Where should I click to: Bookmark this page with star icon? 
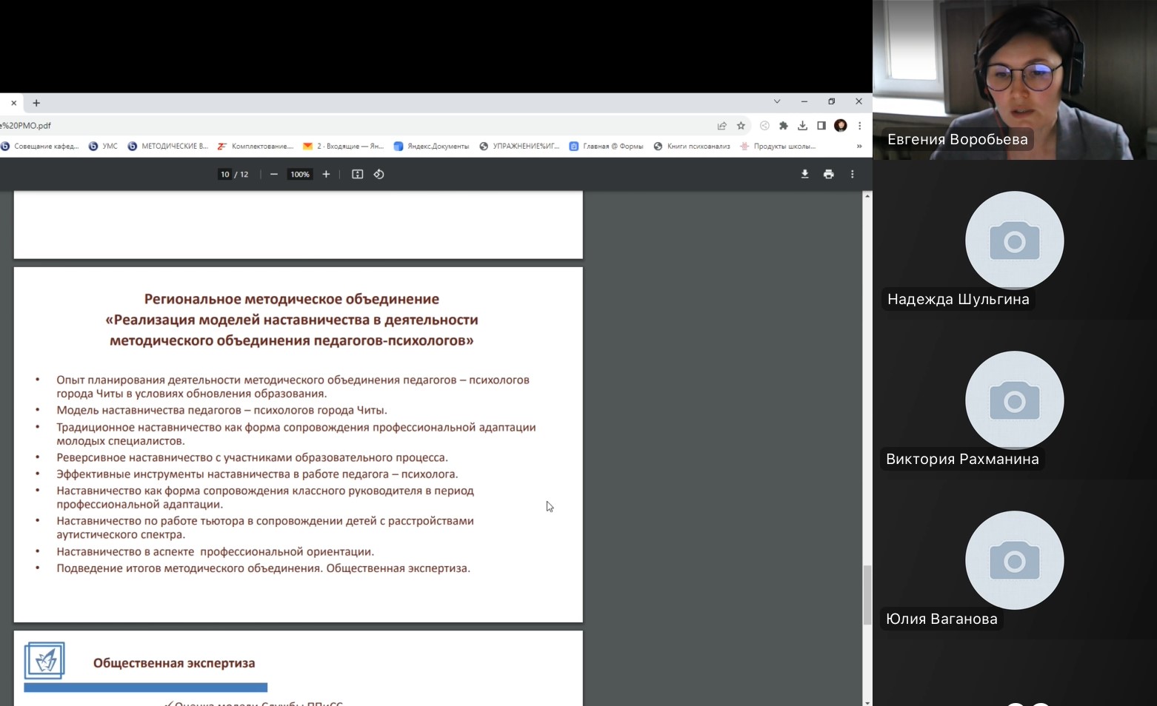click(741, 126)
